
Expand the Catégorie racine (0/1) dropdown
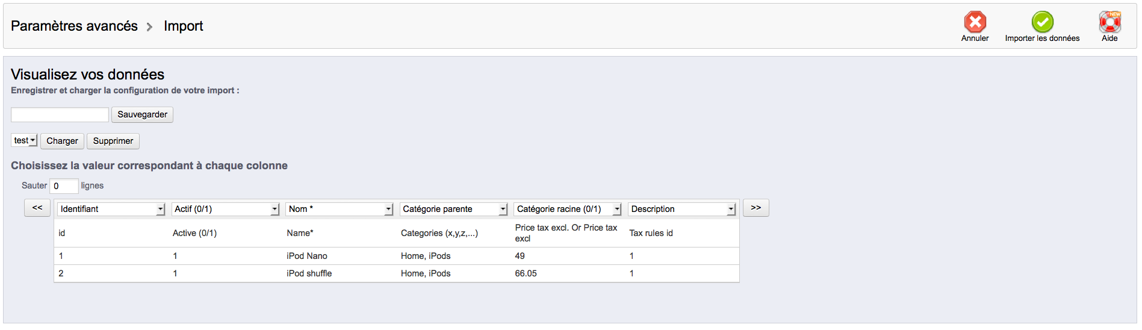click(x=568, y=209)
